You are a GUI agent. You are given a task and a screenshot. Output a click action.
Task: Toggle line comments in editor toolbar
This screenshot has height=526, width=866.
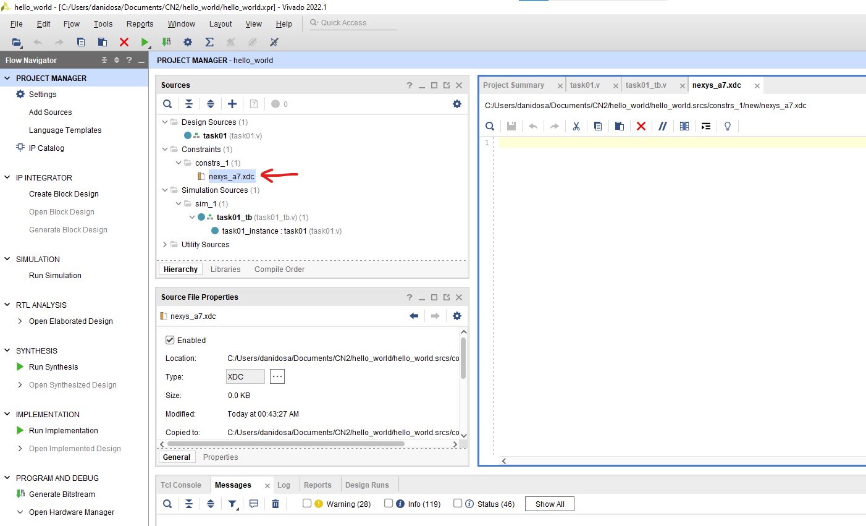click(663, 126)
